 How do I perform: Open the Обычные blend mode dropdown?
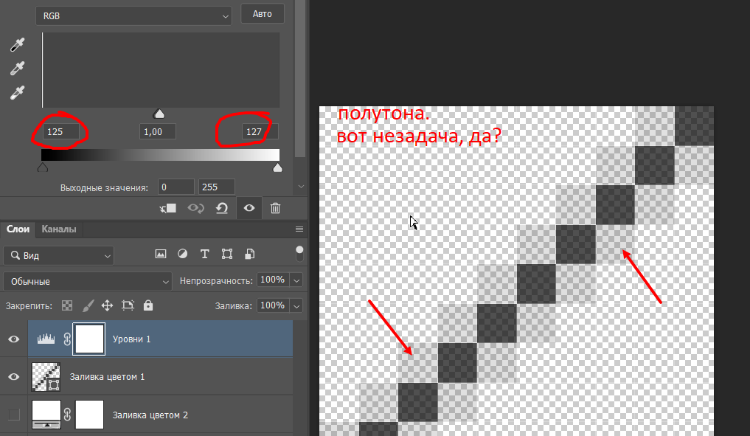(x=88, y=281)
